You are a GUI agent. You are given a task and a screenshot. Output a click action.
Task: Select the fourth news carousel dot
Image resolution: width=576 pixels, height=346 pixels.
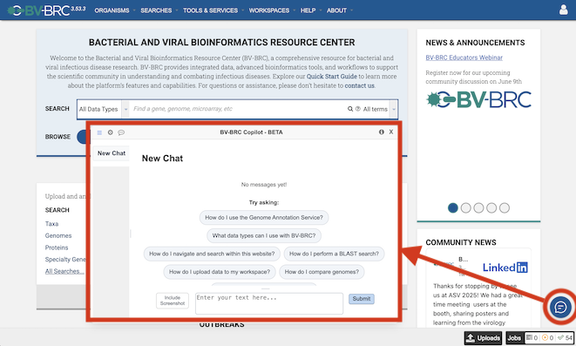491,208
